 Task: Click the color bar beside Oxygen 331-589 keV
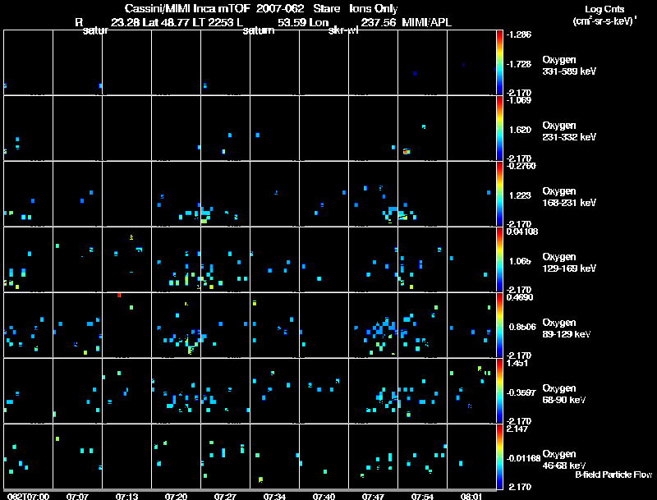point(499,62)
